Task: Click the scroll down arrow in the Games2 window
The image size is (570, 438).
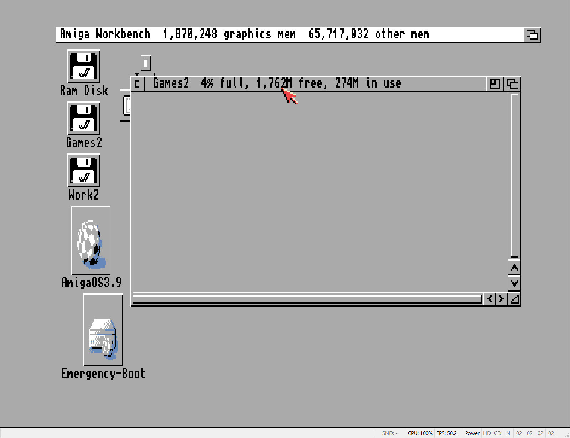Action: 514,283
